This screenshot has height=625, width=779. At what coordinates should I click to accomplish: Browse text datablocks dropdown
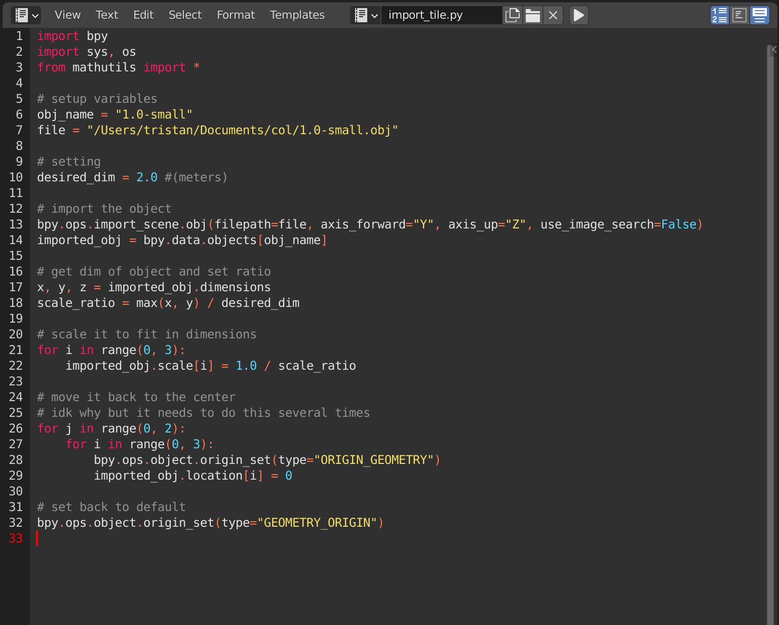(x=366, y=15)
